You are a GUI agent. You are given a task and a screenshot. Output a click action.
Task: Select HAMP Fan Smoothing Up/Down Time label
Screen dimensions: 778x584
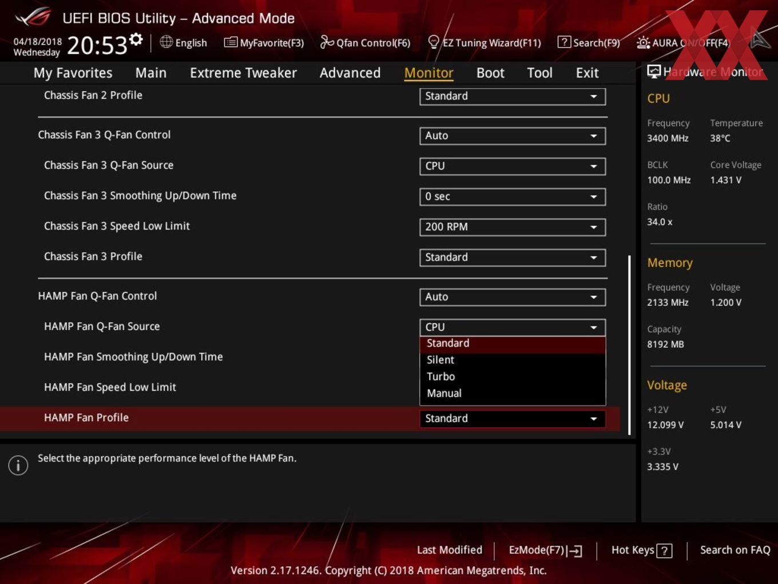(133, 357)
